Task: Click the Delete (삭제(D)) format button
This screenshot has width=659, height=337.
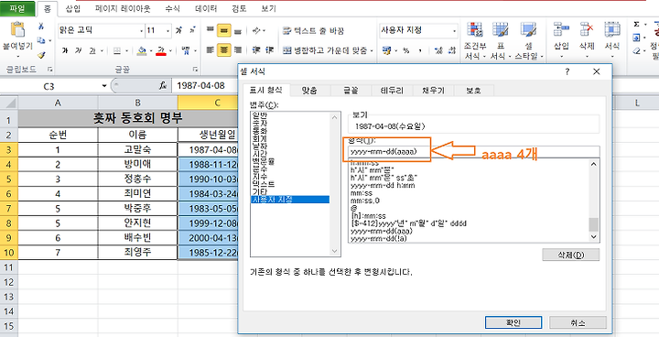Action: (x=571, y=255)
